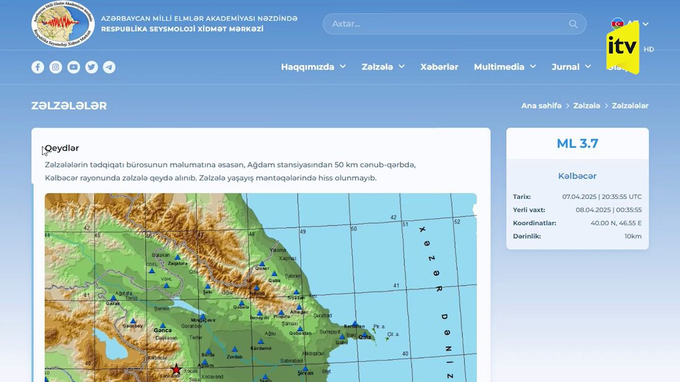The width and height of the screenshot is (680, 382).
Task: Expand the Haqqımızda menu
Action: (313, 67)
